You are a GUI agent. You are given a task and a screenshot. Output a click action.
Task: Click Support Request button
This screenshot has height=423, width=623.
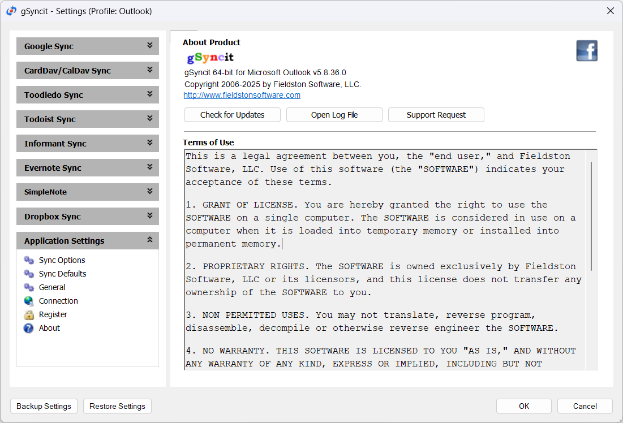tap(436, 115)
